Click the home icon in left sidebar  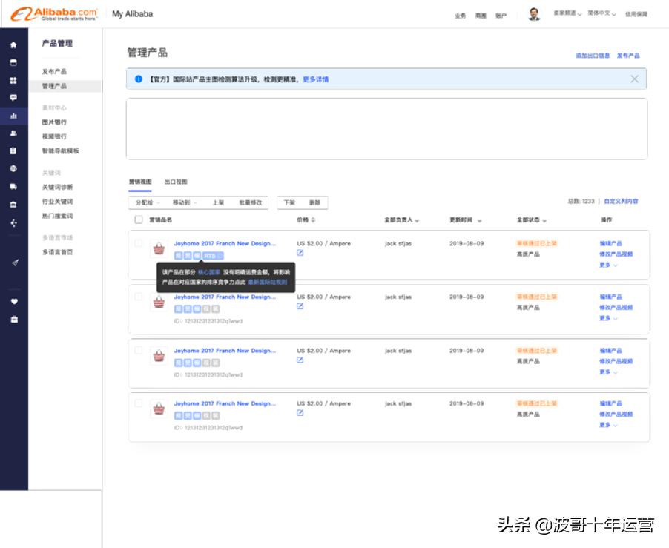coord(13,44)
